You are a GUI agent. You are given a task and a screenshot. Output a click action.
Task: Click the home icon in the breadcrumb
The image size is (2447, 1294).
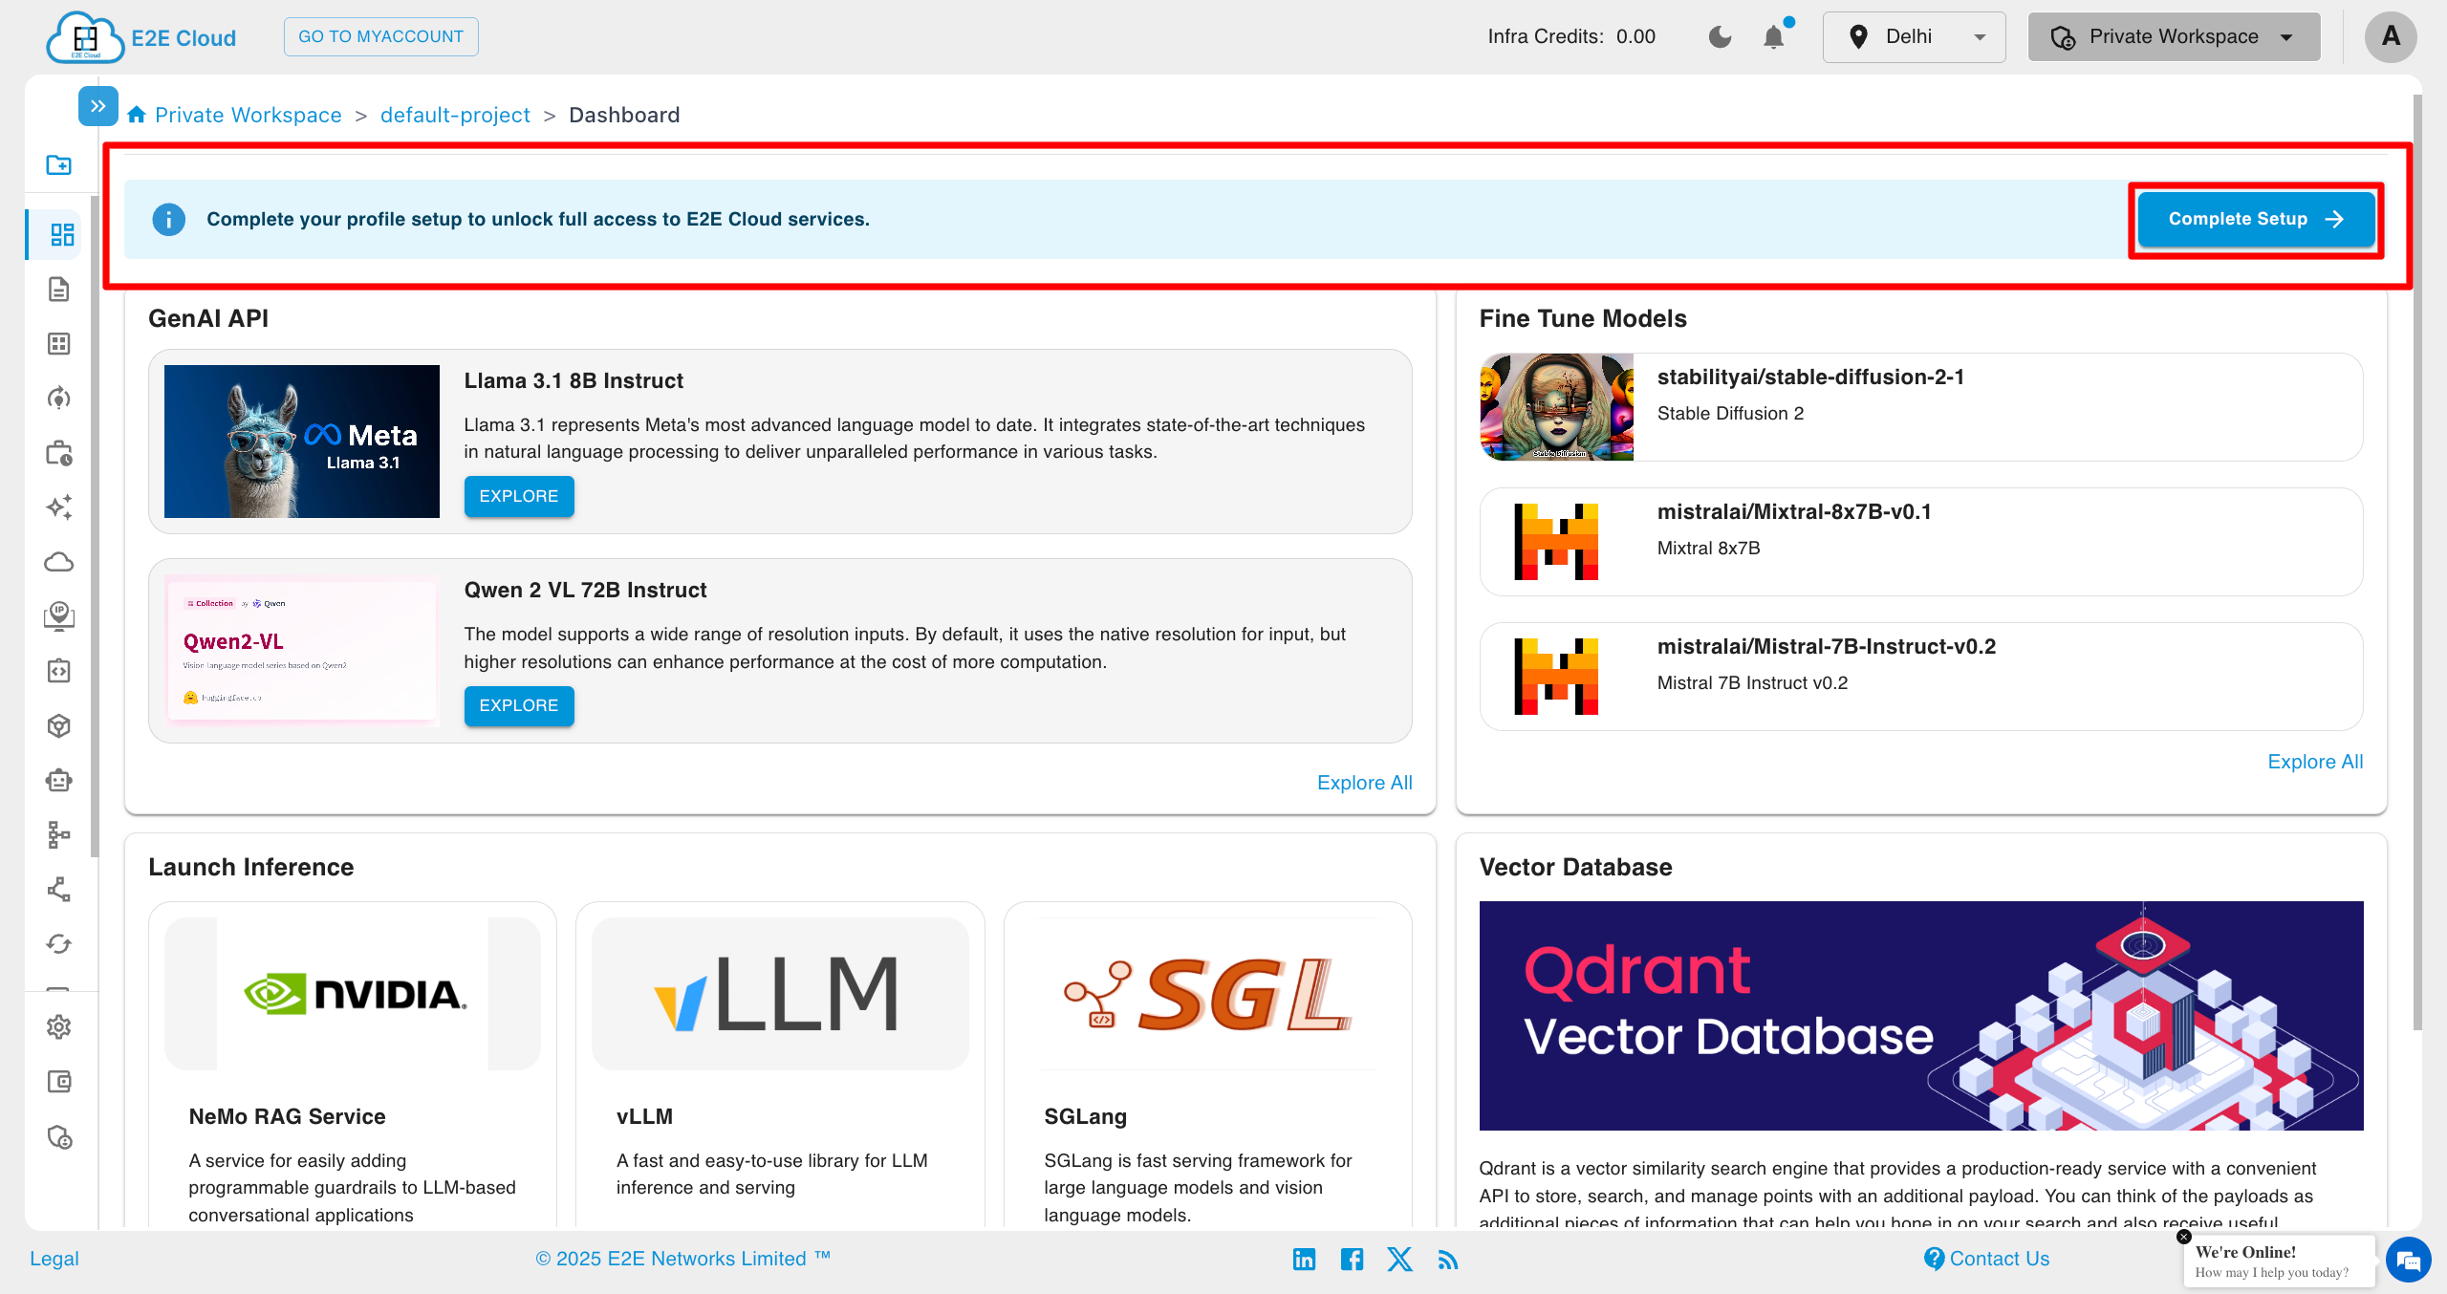tap(137, 115)
